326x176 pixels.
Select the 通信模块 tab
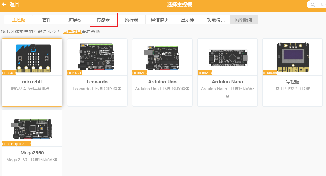pos(160,20)
